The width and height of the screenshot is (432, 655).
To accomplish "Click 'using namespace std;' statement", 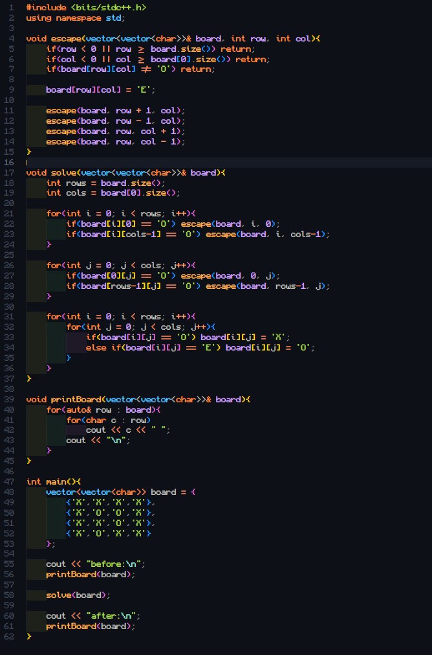I will (76, 18).
